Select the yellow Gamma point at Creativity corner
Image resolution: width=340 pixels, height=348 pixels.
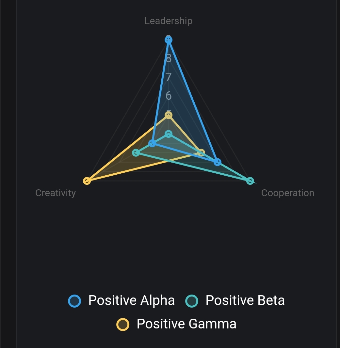(x=87, y=181)
